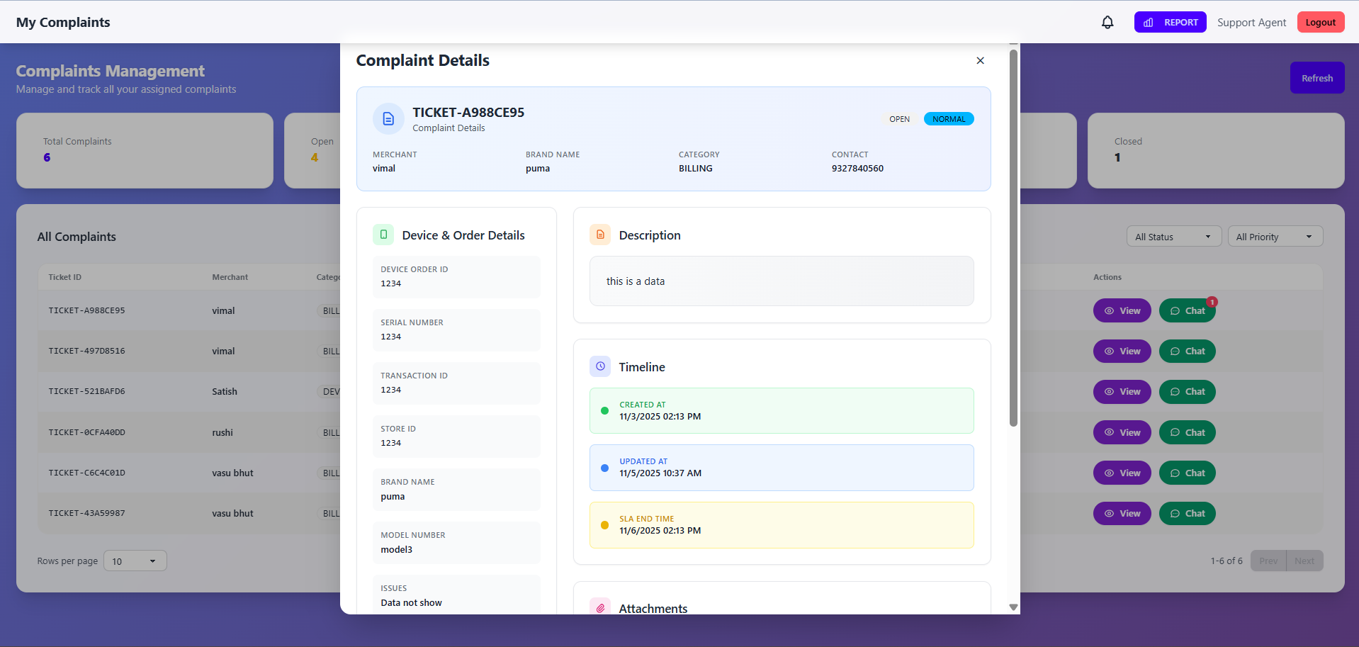Click the dialog's vertical scrollbar thumb
Image resolution: width=1359 pixels, height=647 pixels.
click(x=1013, y=237)
